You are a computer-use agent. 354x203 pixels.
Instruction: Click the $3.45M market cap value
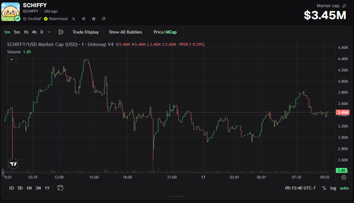pos(325,15)
